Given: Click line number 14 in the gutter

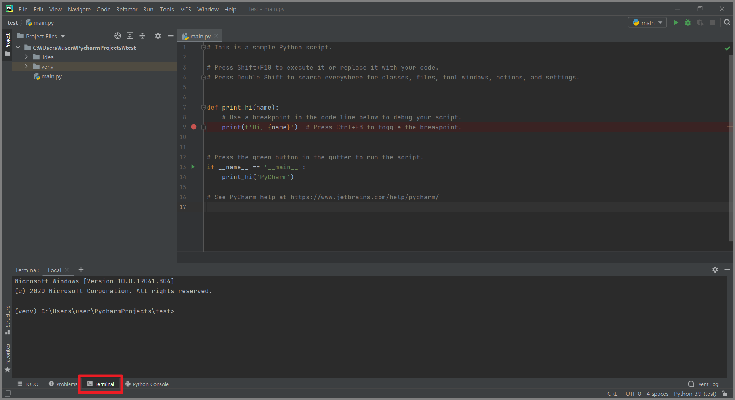Looking at the screenshot, I should click(183, 177).
